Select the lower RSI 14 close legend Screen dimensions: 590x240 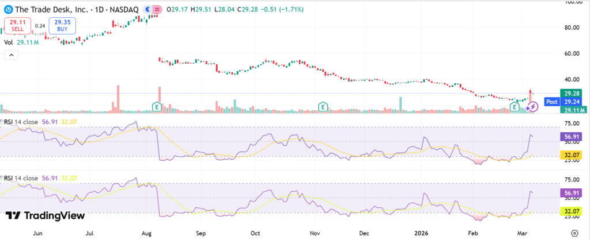point(29,178)
